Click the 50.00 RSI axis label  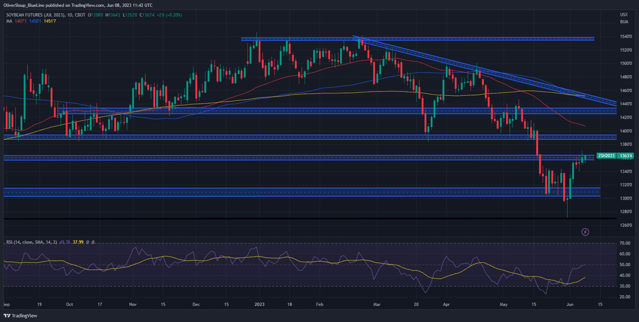coord(624,264)
